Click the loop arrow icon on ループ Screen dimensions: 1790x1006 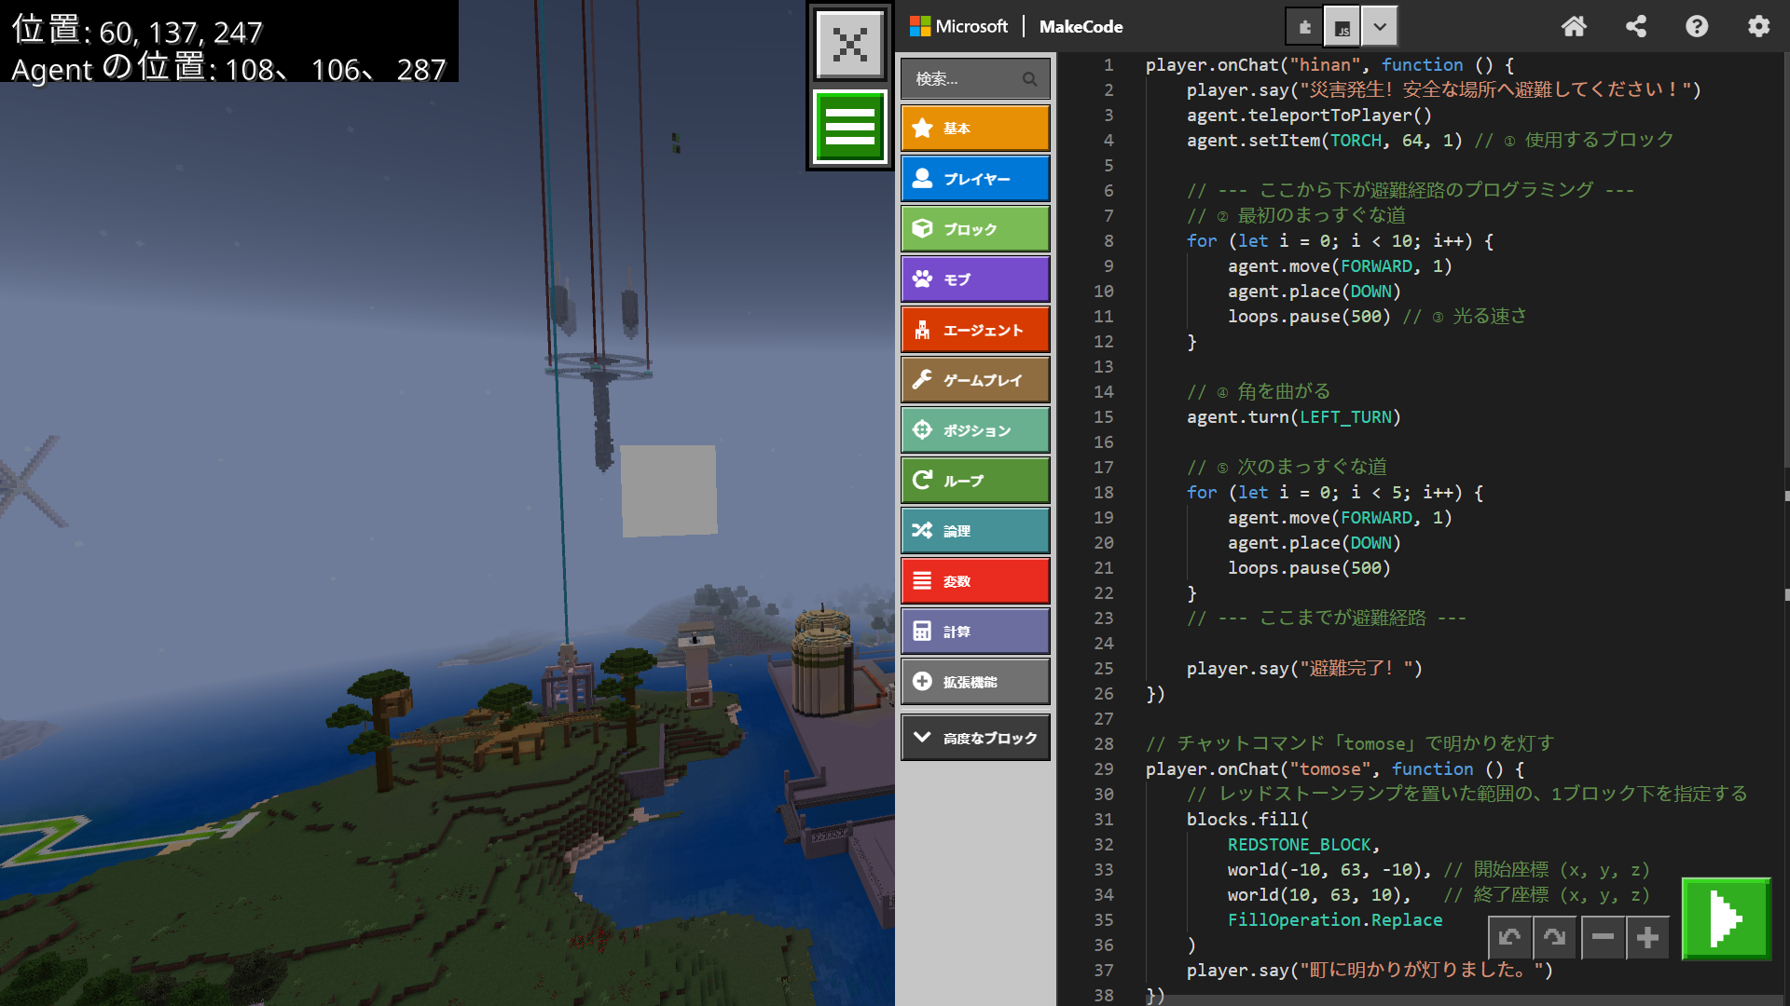(x=922, y=480)
